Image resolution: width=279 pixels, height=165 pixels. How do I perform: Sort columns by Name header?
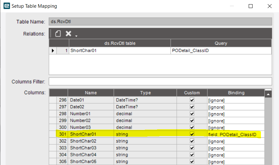click(91, 93)
